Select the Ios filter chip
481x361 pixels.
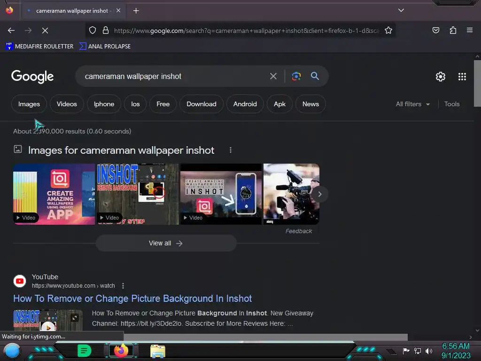[135, 104]
